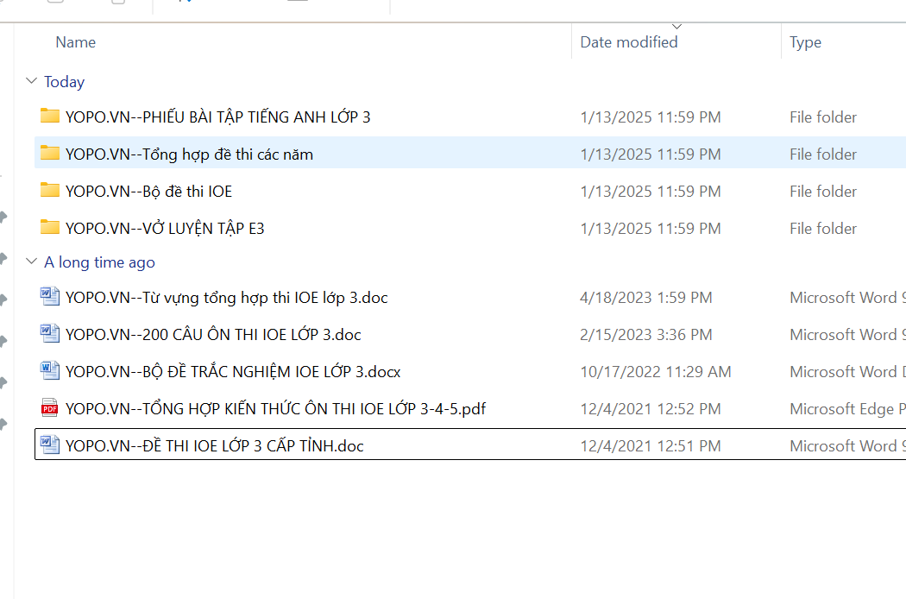Sort files by the Type column header
This screenshot has height=599, width=906.
pyautogui.click(x=805, y=42)
